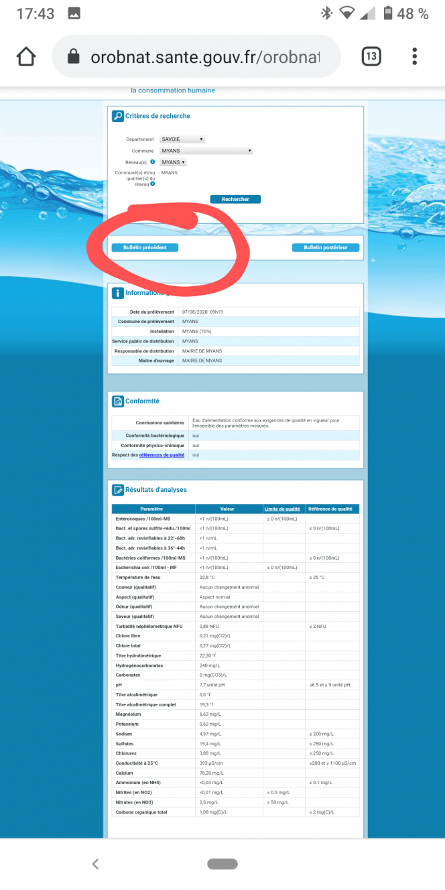Tap the Bluetooth status icon

tap(326, 13)
